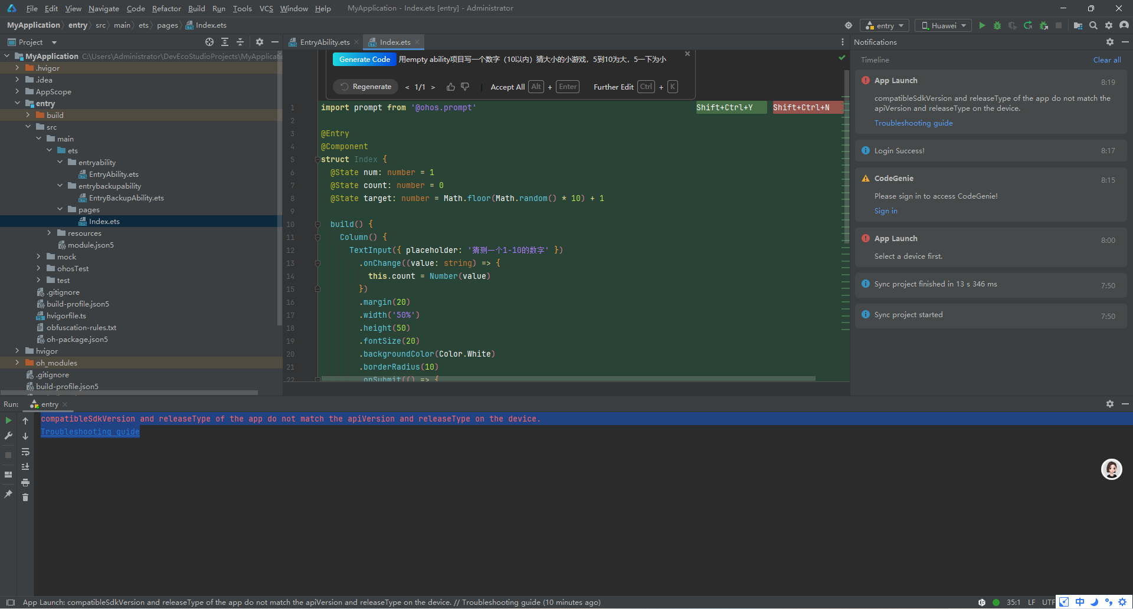Click the up arrow in Run console
1133x609 pixels.
coord(25,420)
